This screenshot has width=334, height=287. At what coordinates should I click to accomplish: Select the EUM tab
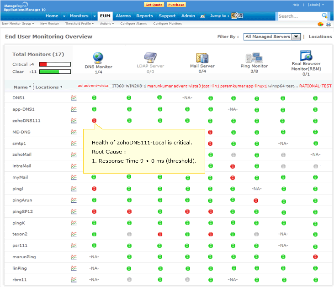(105, 16)
